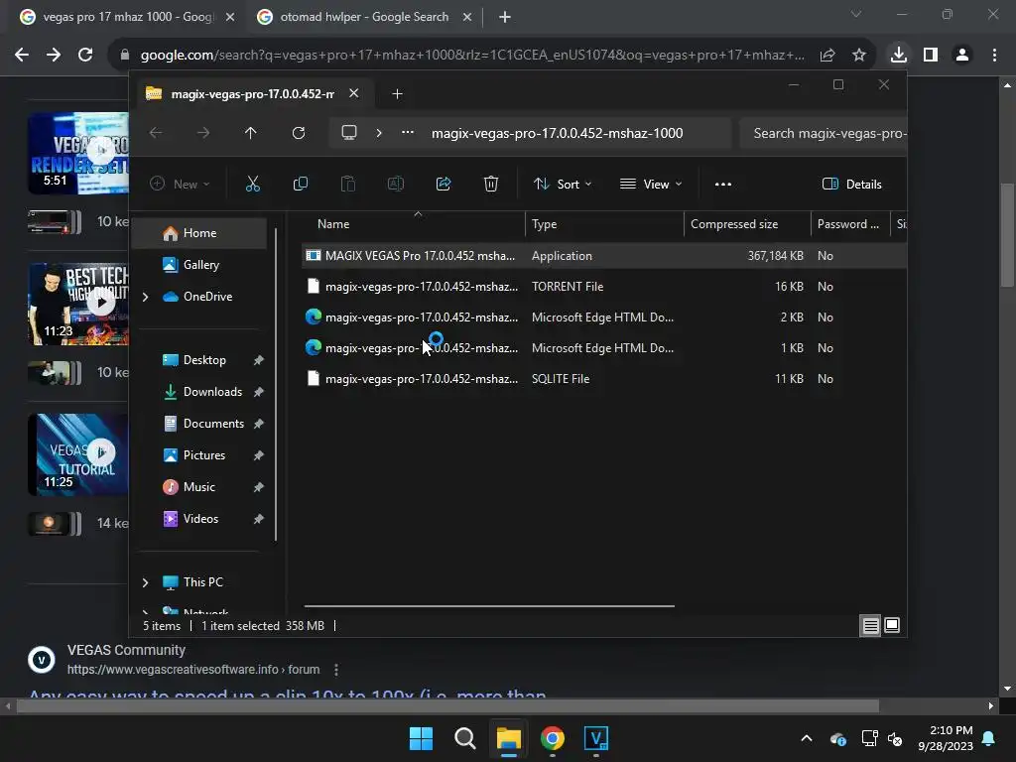This screenshot has height=762, width=1016.
Task: Open the New item dropdown
Action: [x=180, y=184]
